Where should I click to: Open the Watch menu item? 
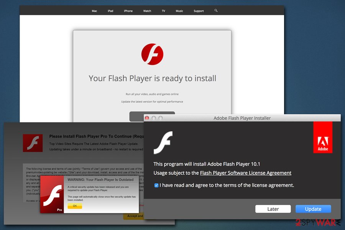click(x=147, y=11)
